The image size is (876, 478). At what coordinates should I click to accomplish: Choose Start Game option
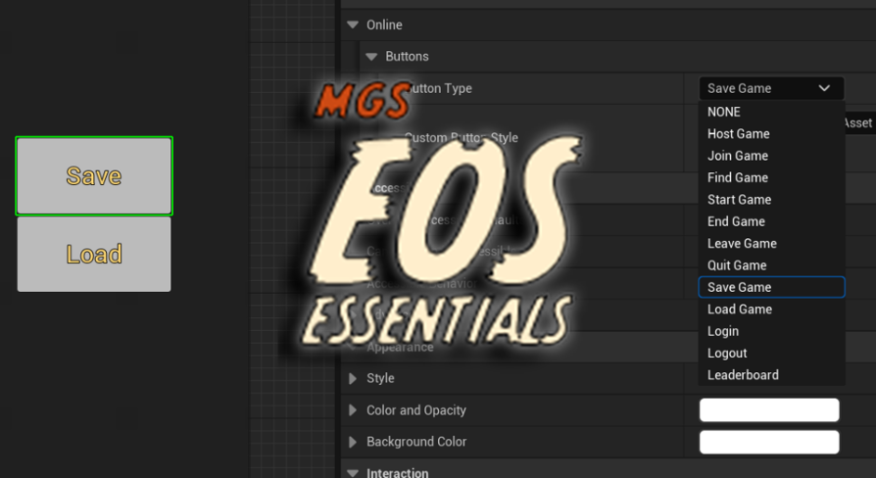771,200
